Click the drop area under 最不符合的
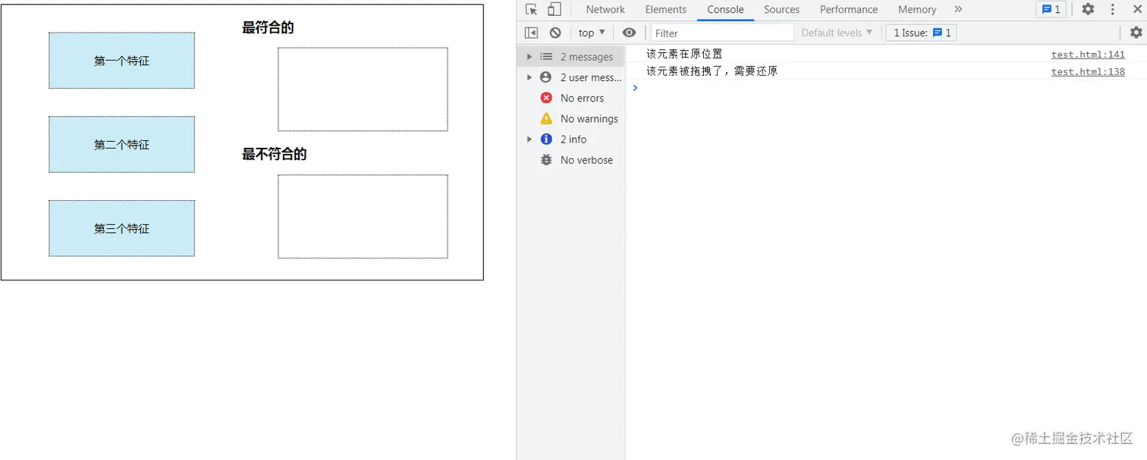 (x=363, y=217)
